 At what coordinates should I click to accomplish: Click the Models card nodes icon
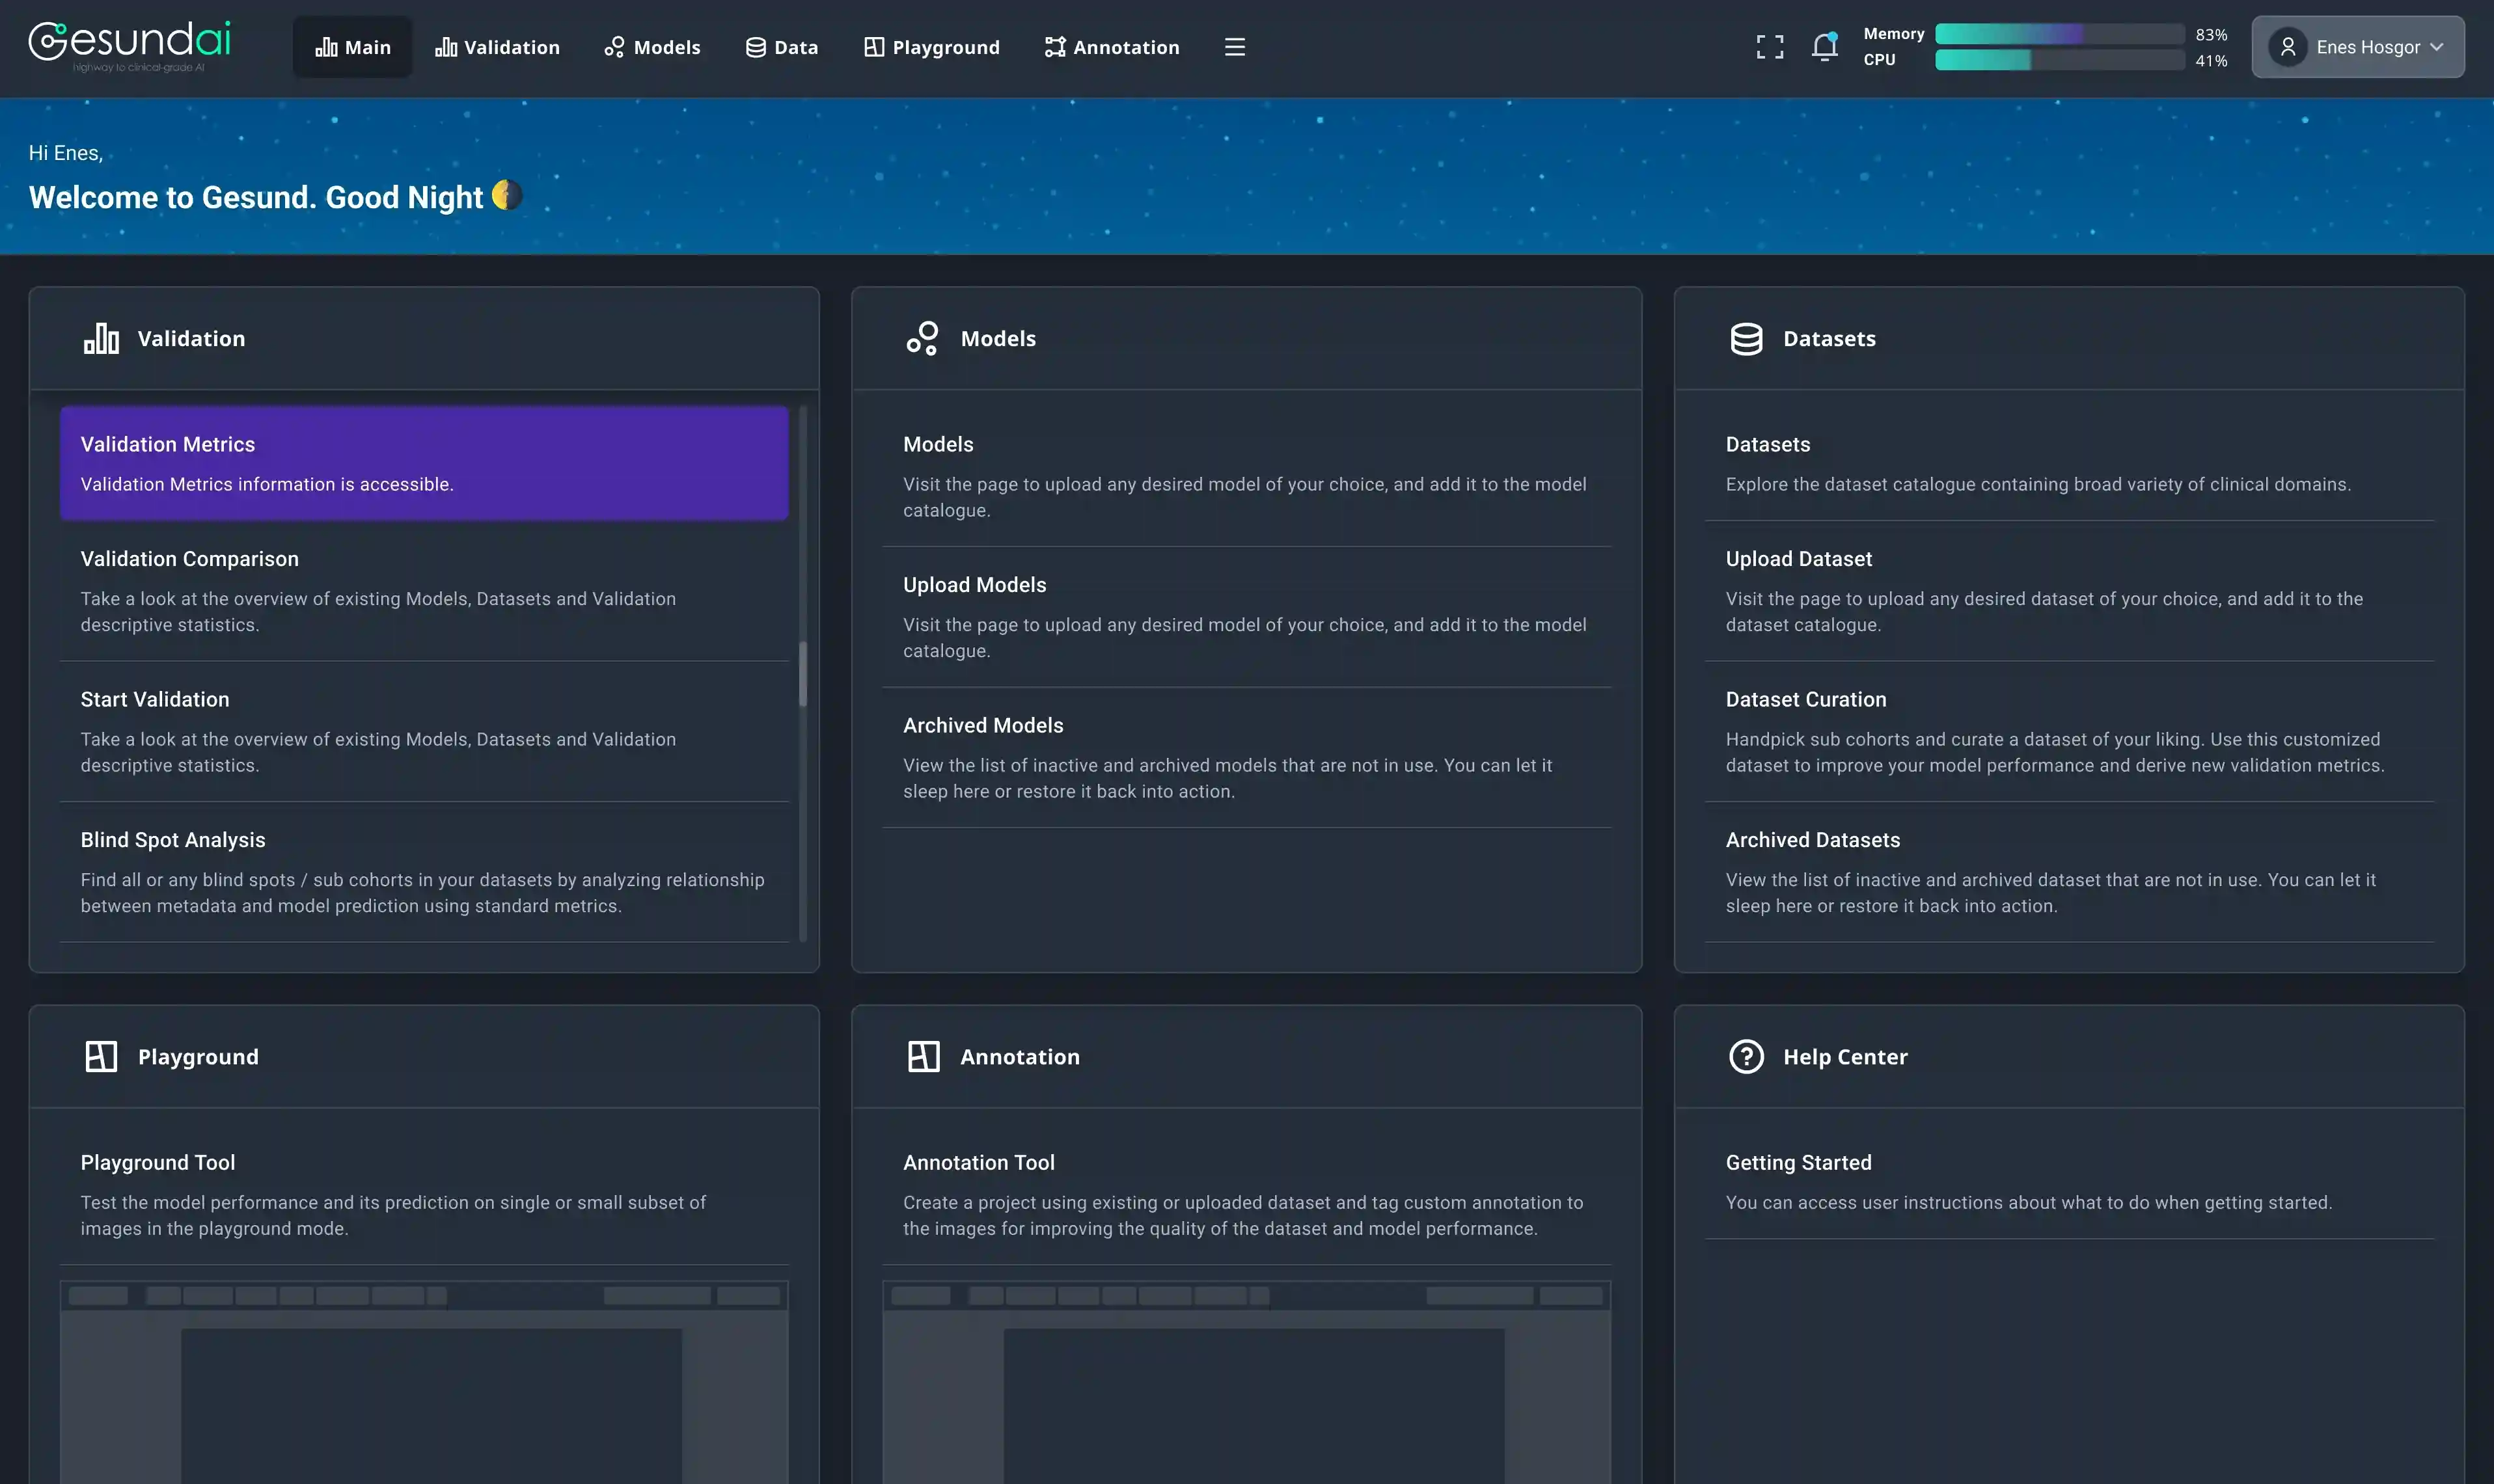click(x=922, y=338)
